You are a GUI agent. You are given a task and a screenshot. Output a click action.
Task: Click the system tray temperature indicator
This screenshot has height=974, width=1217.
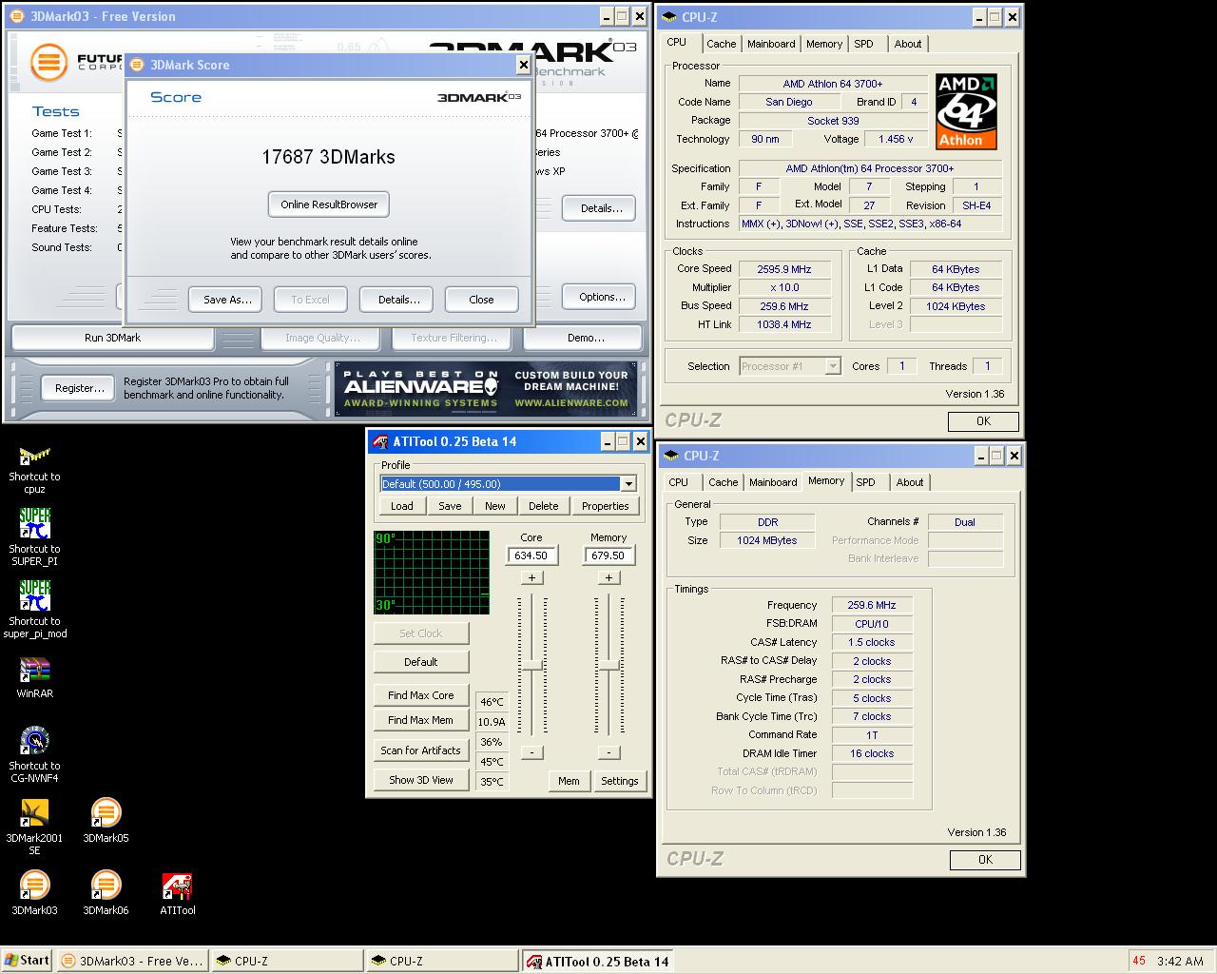pos(1139,961)
